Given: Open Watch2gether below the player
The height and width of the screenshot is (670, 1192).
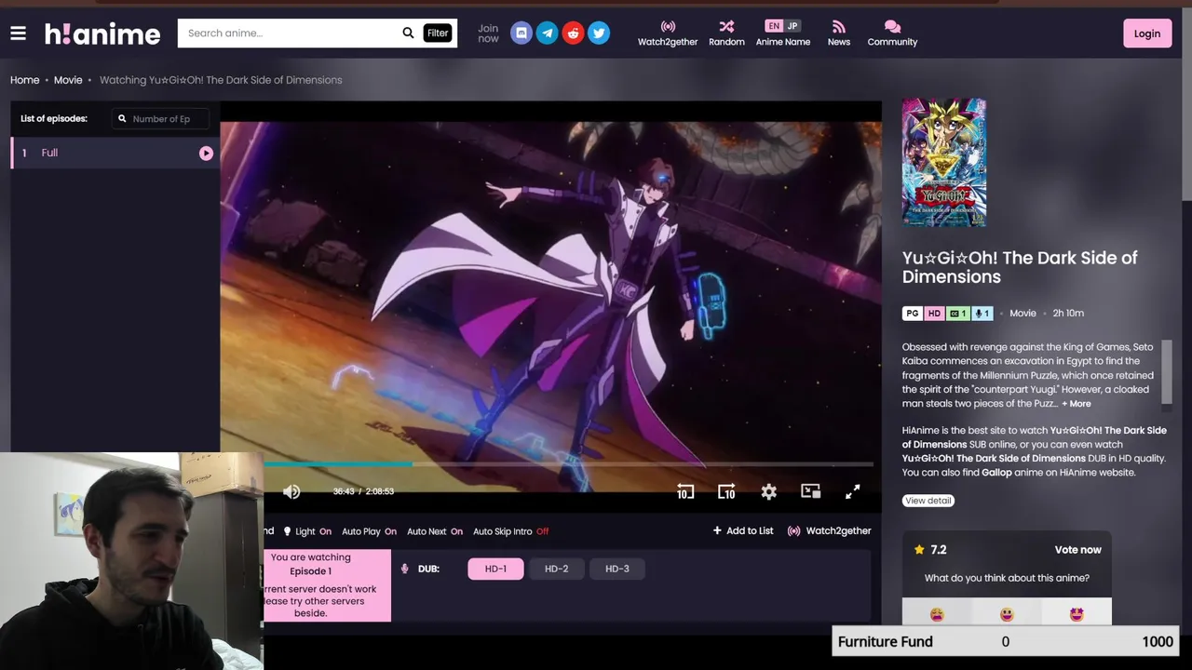Looking at the screenshot, I should click(829, 530).
